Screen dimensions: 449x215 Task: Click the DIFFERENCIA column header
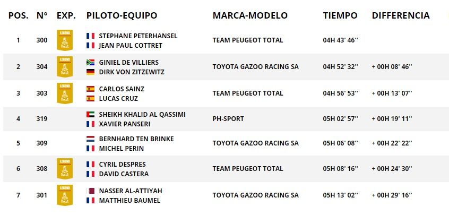(x=401, y=16)
